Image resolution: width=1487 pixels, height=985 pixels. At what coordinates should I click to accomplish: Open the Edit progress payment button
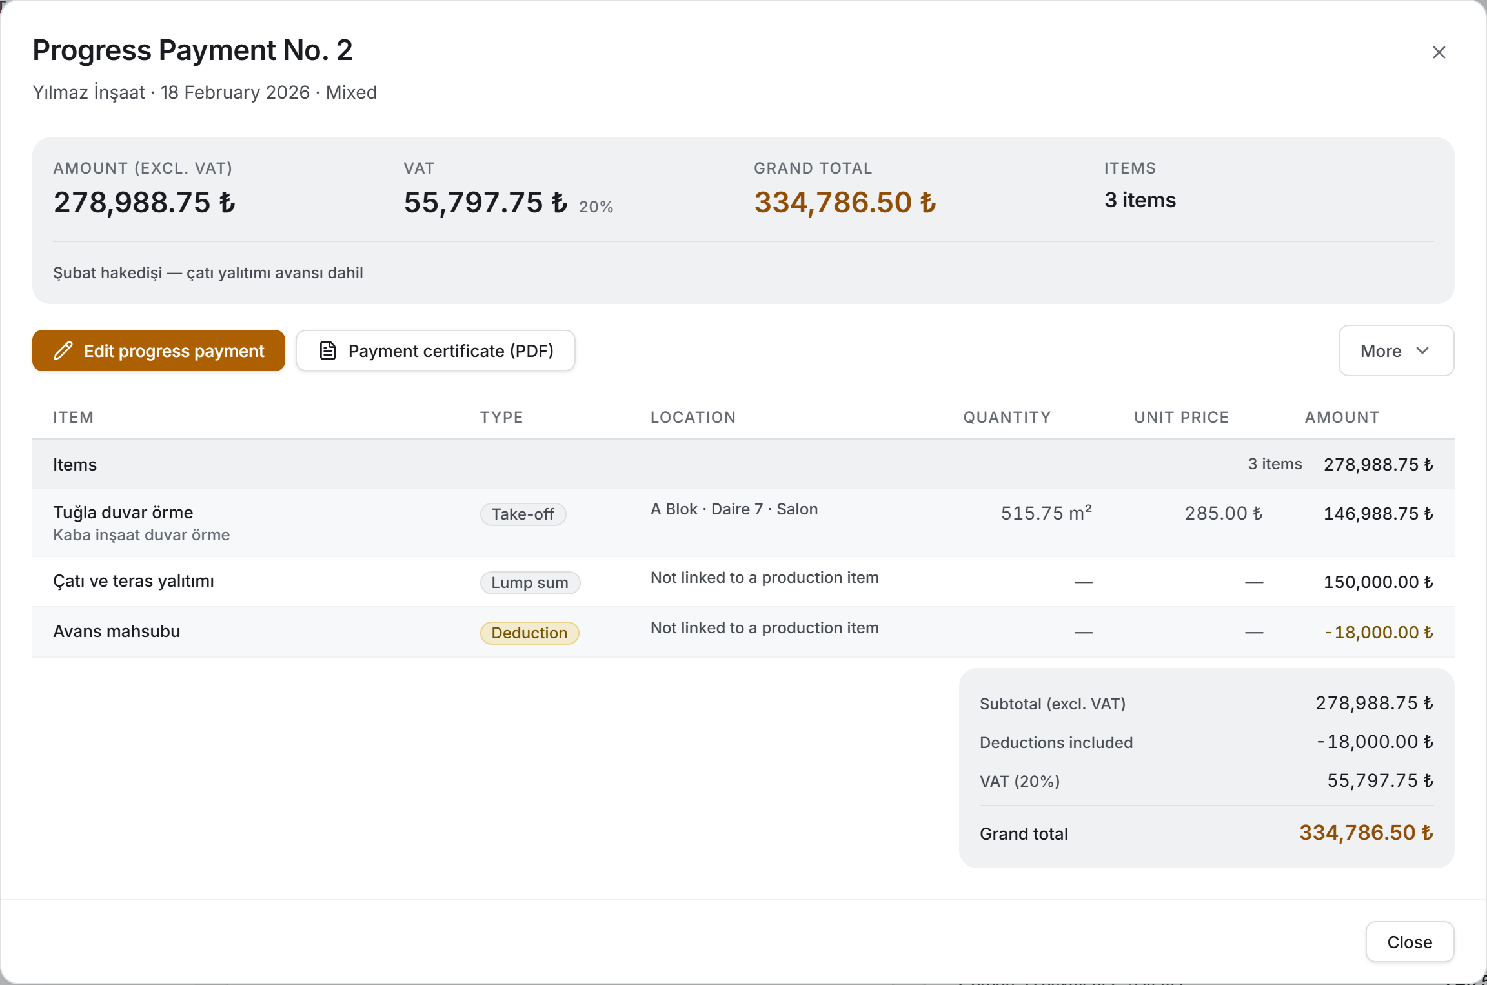coord(159,350)
